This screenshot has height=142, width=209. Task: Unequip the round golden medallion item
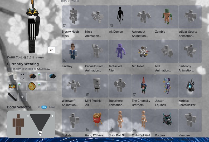tap(32, 86)
